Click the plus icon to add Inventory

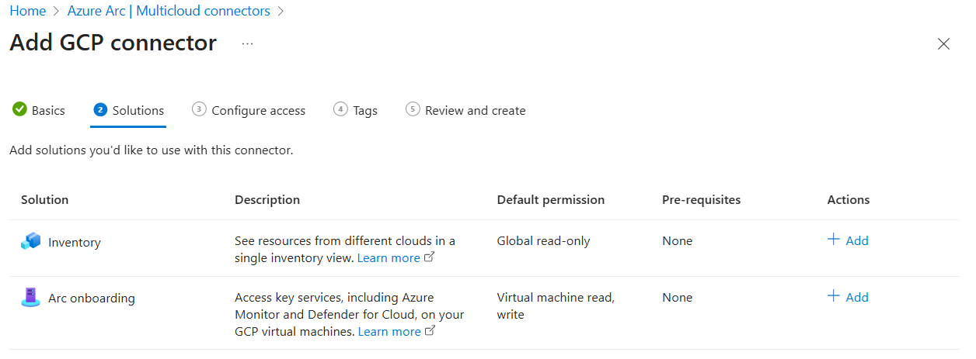834,240
